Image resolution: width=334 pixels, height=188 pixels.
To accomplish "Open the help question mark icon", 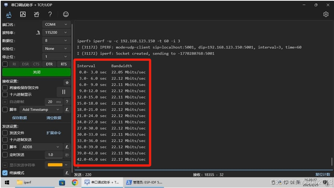I will (x=50, y=14).
